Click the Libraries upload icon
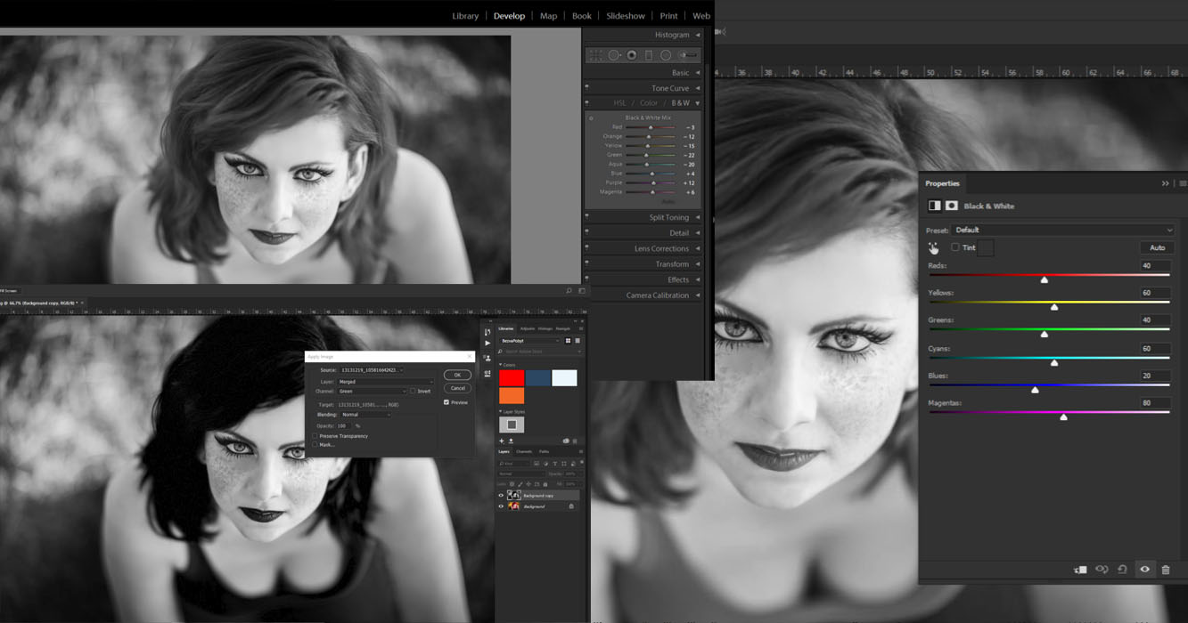The width and height of the screenshot is (1188, 623). [x=511, y=441]
